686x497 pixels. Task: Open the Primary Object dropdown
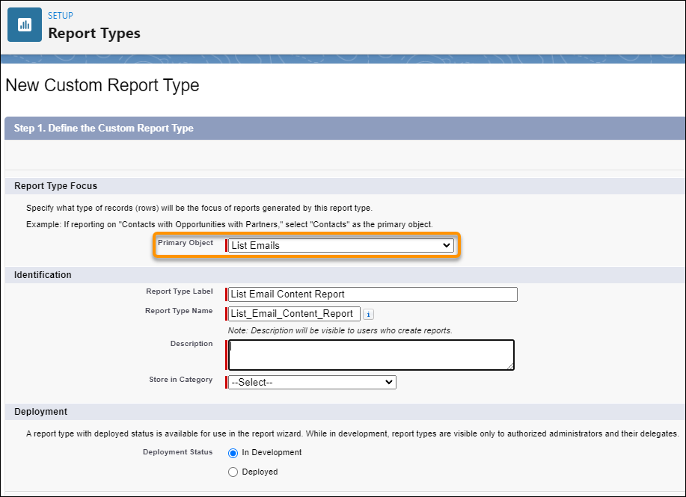pos(341,245)
